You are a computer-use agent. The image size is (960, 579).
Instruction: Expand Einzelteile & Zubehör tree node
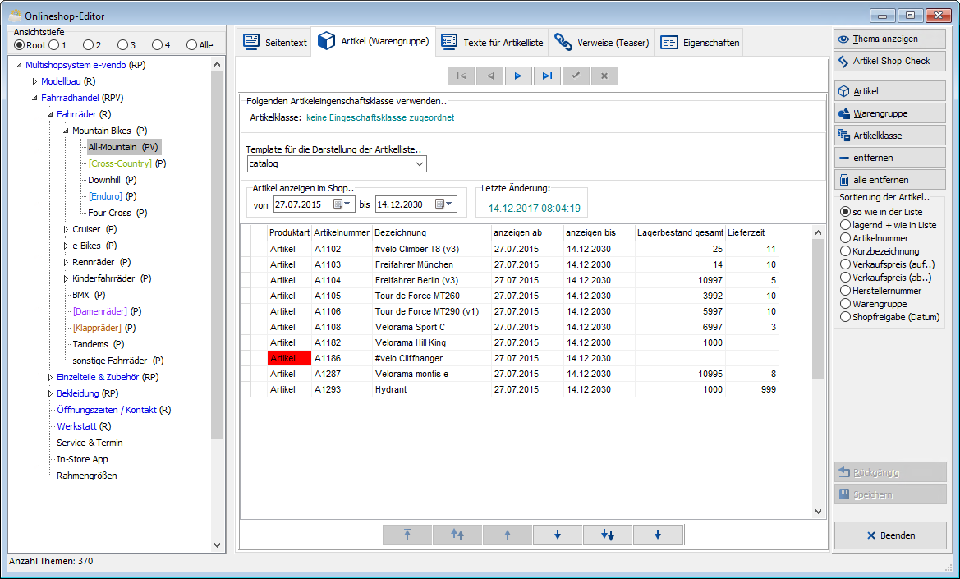[51, 378]
